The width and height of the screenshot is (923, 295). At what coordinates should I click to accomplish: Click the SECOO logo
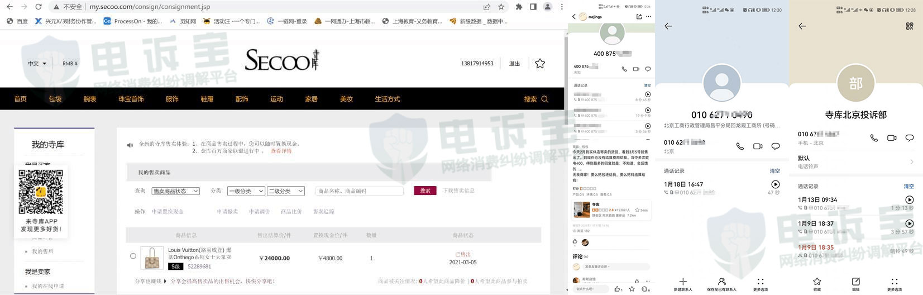tap(282, 60)
